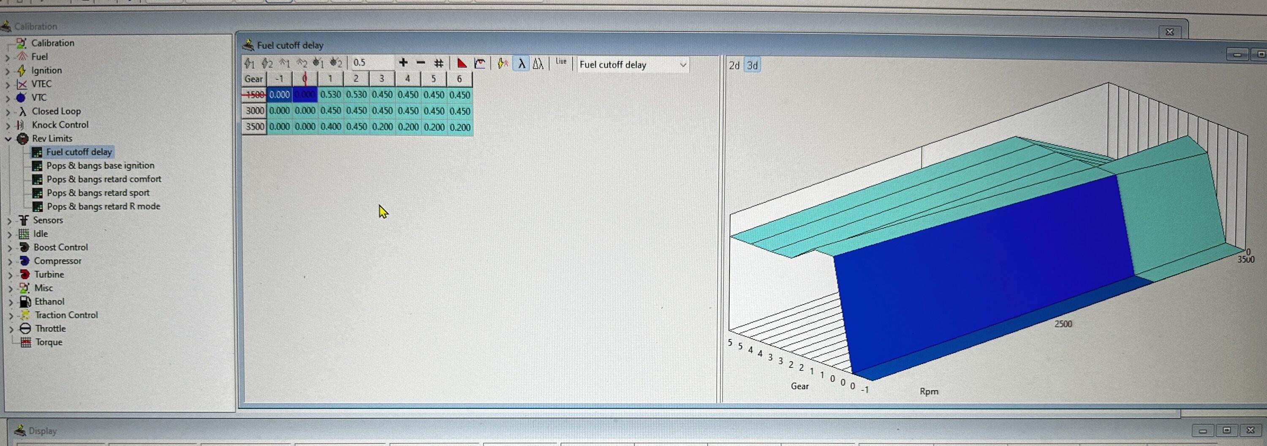Click the yellow spark plug overlay icon
The height and width of the screenshot is (446, 1267).
503,63
